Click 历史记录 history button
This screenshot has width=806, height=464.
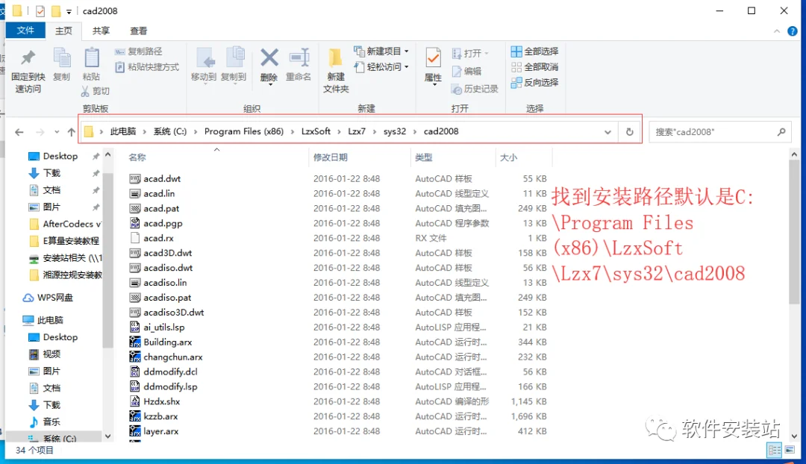(x=475, y=89)
